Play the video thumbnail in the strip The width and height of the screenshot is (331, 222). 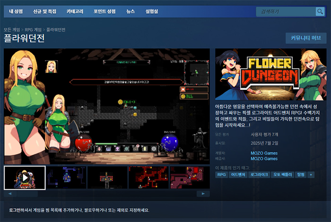click(25, 178)
